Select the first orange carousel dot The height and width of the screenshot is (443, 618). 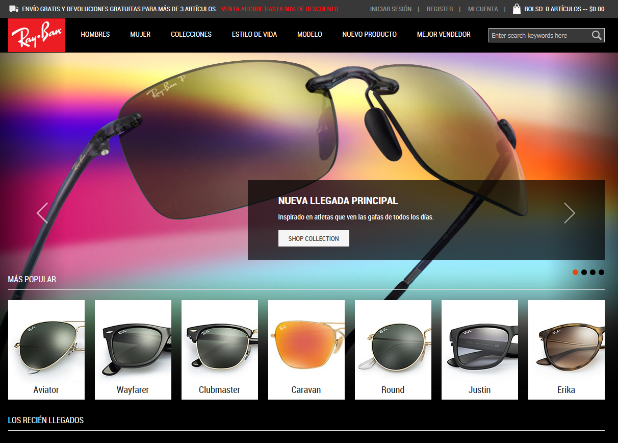click(575, 272)
